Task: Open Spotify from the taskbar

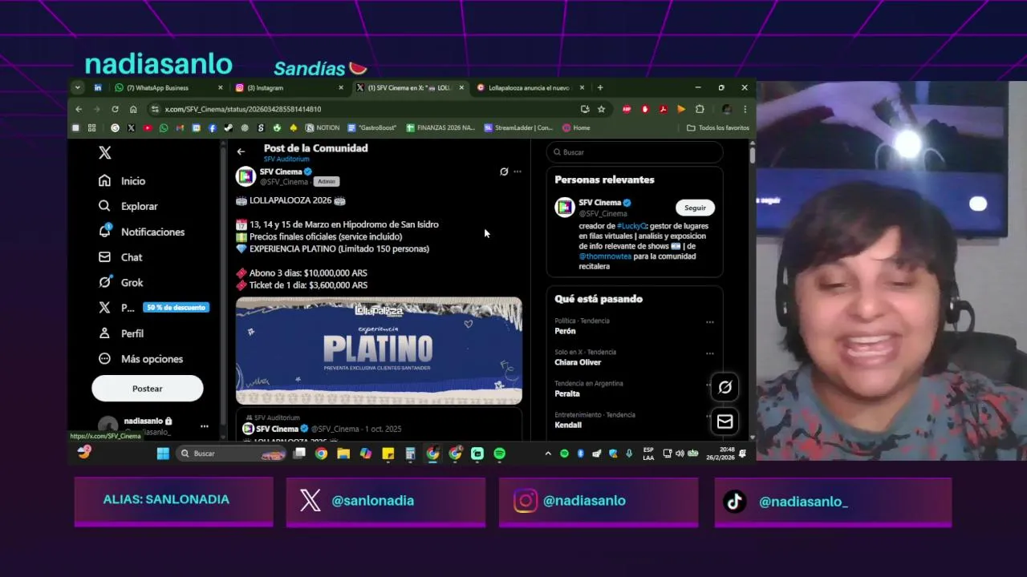Action: click(x=500, y=454)
